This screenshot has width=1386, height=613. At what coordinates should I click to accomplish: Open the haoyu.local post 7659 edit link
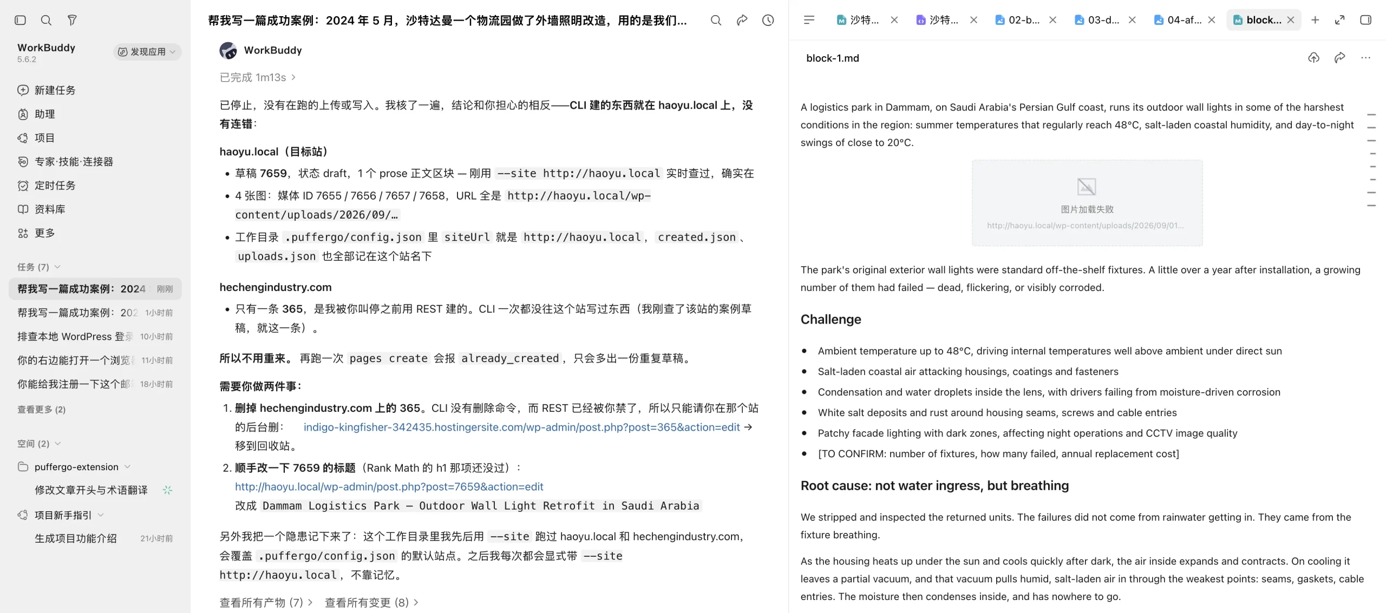coord(389,486)
